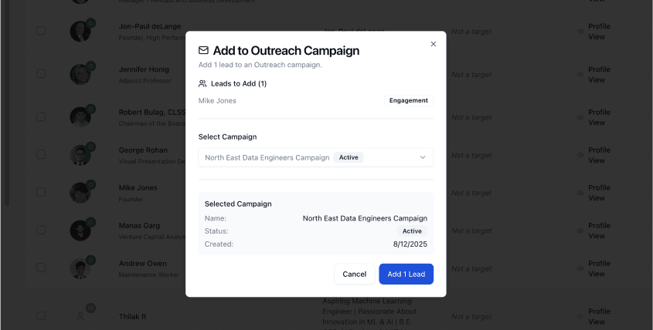Click the chevron arrow in campaign selector
653x330 pixels.
click(423, 157)
